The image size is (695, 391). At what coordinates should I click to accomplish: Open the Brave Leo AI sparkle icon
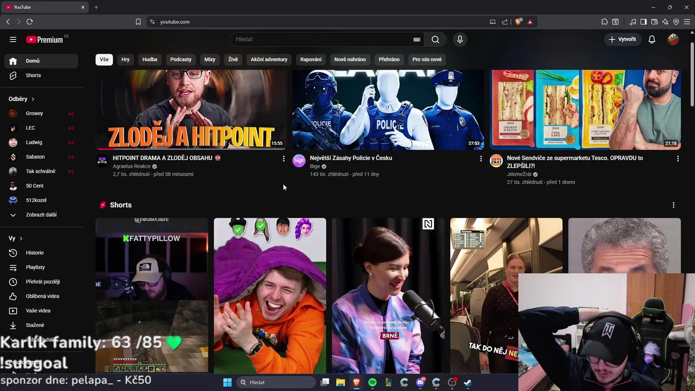pos(665,22)
